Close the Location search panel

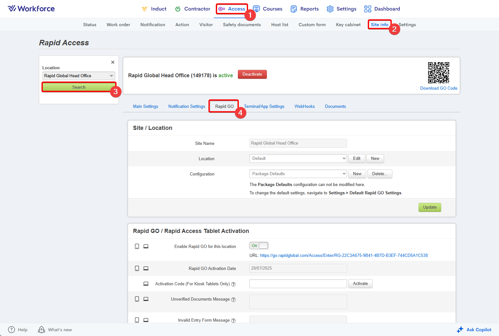coord(113,62)
